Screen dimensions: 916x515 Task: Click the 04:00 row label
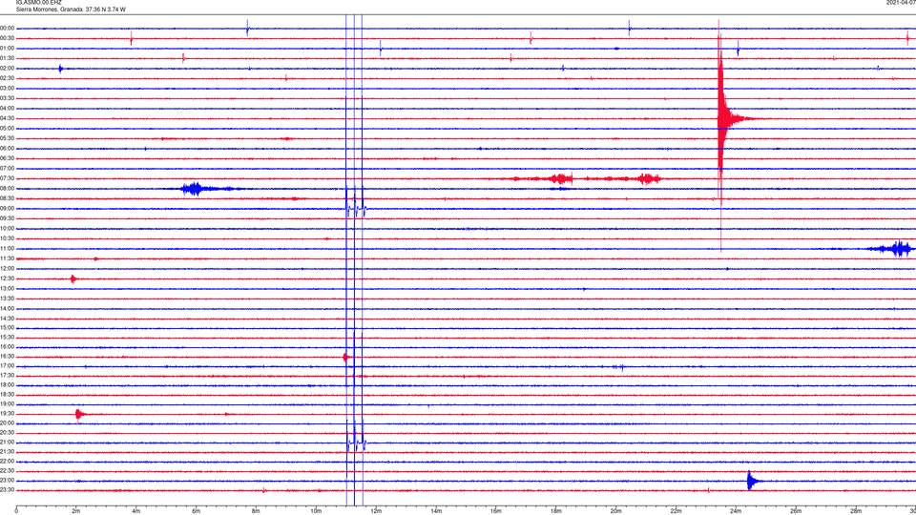click(x=8, y=109)
